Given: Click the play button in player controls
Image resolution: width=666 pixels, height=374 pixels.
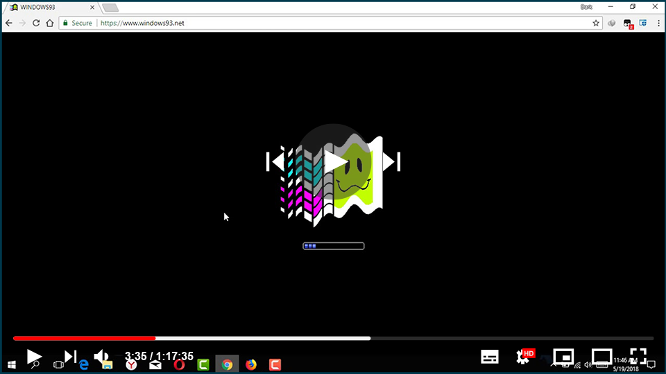Looking at the screenshot, I should (34, 357).
